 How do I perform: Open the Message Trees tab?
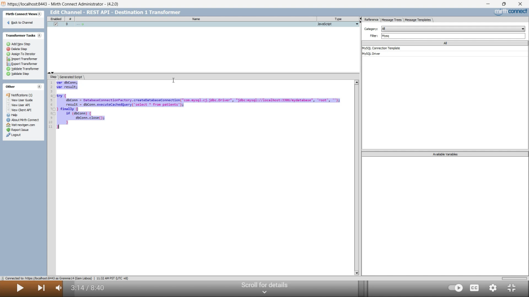tap(392, 20)
